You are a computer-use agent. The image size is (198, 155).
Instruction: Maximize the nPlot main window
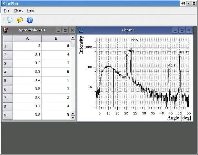coord(194,4)
